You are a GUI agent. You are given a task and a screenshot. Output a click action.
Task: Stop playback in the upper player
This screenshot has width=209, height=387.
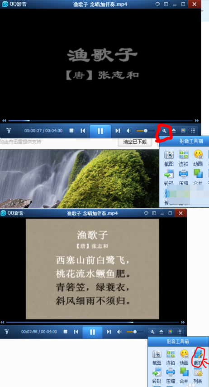[x=71, y=131]
